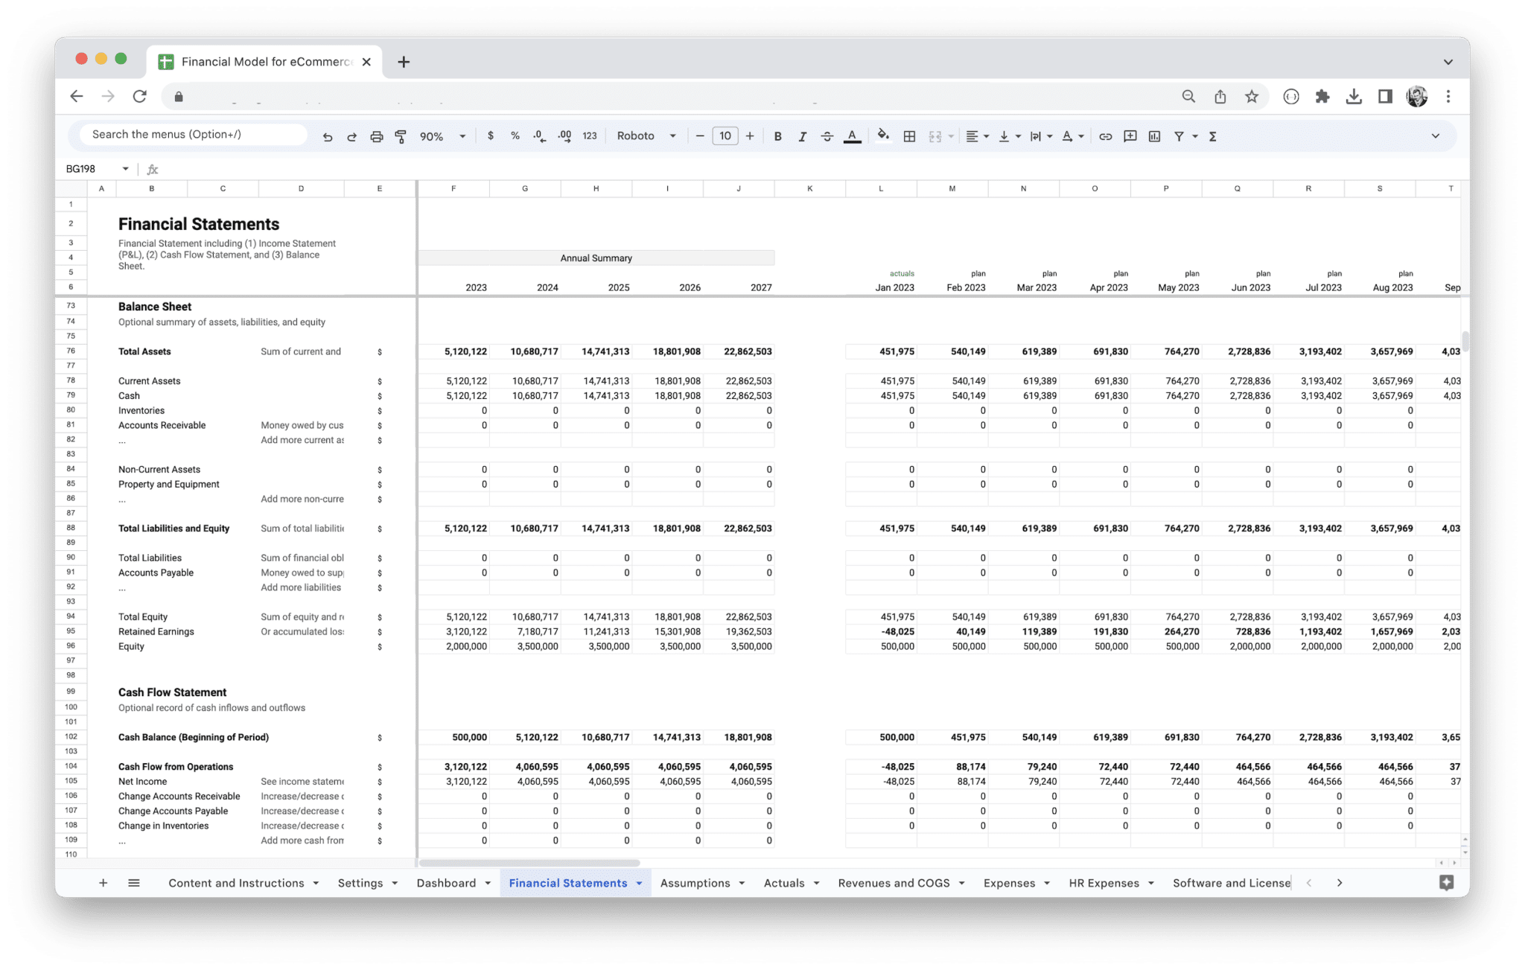Open the Roboto font dropdown
This screenshot has width=1525, height=970.
(x=646, y=136)
